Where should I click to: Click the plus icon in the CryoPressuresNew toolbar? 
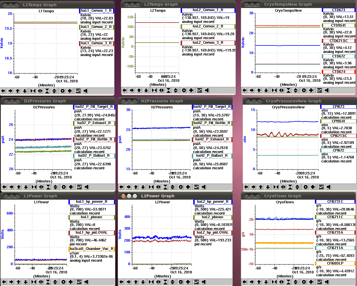tap(313, 187)
